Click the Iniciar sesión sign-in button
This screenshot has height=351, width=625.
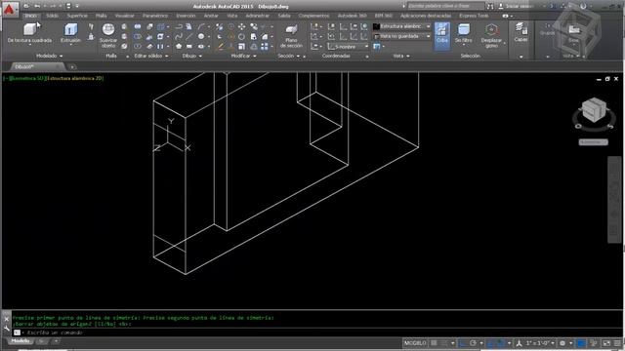(x=517, y=6)
